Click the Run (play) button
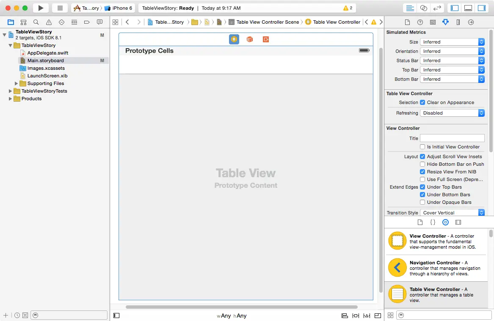The width and height of the screenshot is (494, 321). 41,8
